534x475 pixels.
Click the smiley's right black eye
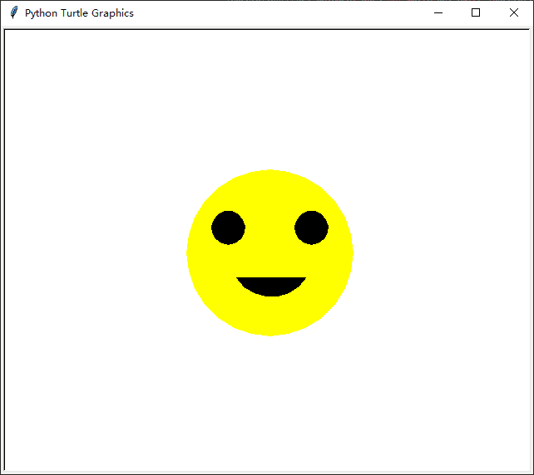311,228
